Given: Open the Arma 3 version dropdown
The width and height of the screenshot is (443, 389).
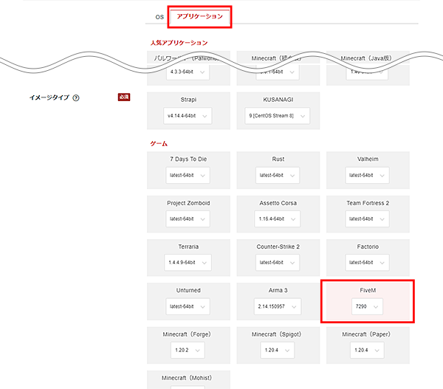Looking at the screenshot, I should point(278,306).
